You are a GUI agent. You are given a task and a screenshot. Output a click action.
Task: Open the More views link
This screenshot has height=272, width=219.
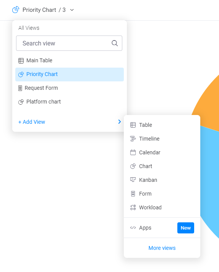click(162, 248)
